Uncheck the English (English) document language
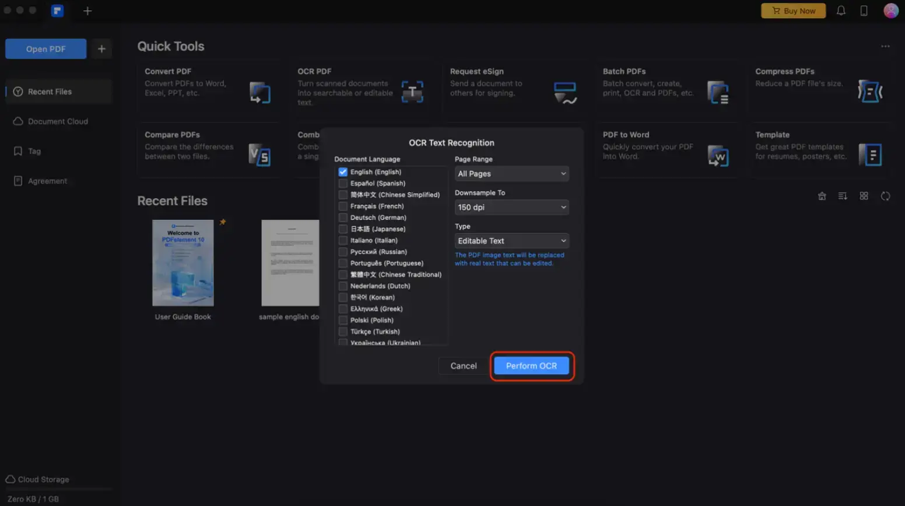 tap(343, 171)
